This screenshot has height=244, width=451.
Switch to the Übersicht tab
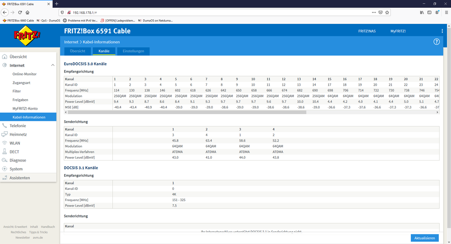[x=77, y=51]
